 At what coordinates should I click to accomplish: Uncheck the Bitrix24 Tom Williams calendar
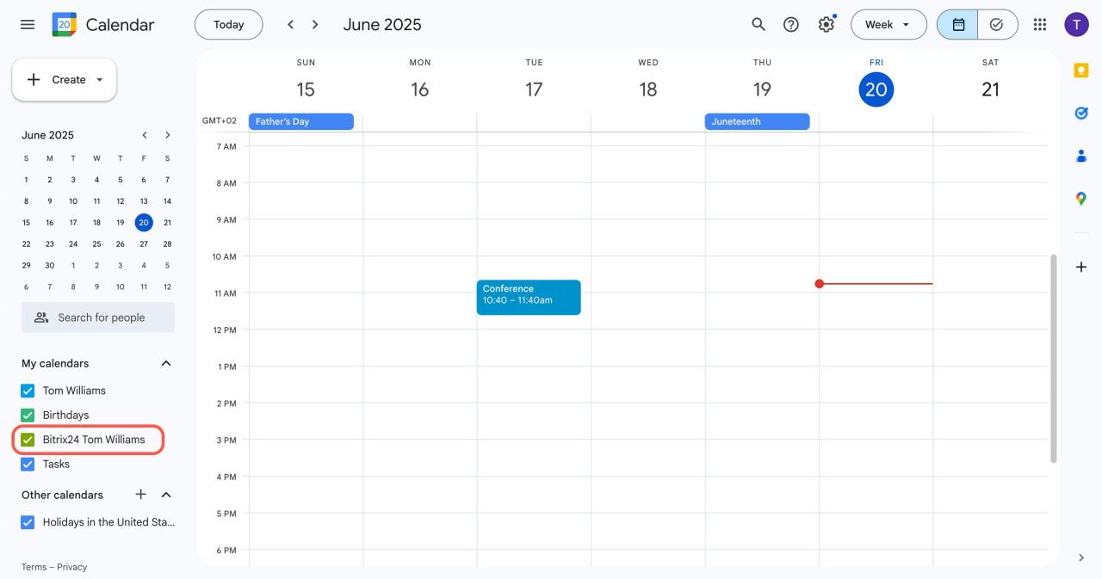point(28,440)
